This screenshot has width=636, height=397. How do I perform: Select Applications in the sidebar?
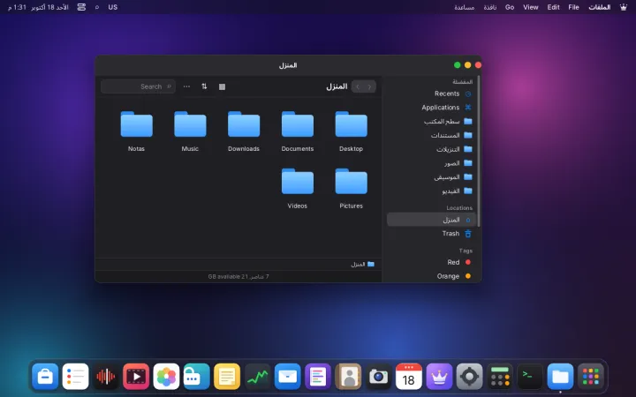(432, 108)
